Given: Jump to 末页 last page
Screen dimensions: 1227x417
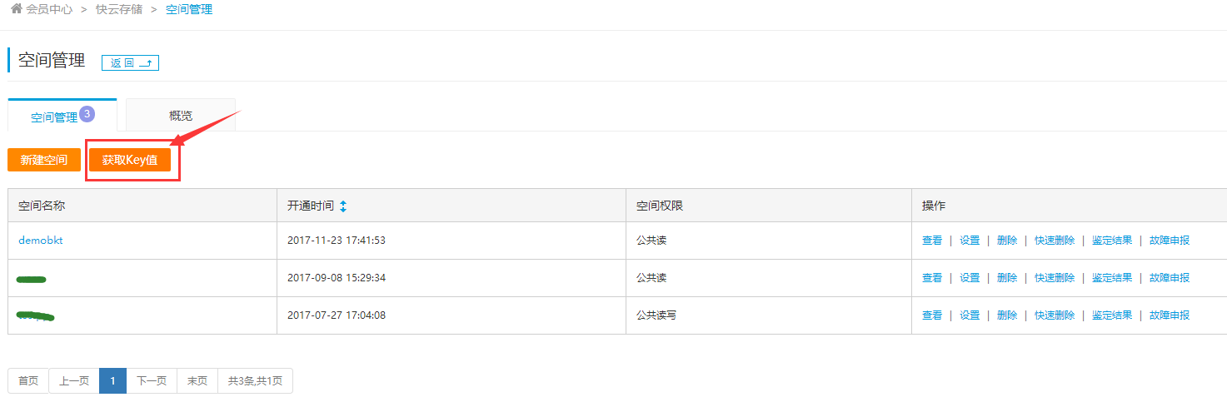Looking at the screenshot, I should coord(197,380).
